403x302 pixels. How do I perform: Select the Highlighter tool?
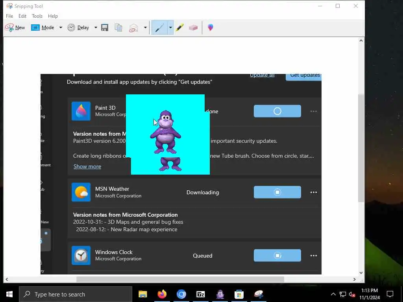[x=179, y=28]
